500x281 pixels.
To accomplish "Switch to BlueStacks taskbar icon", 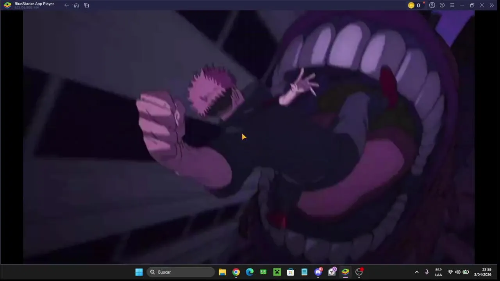I will click(345, 272).
